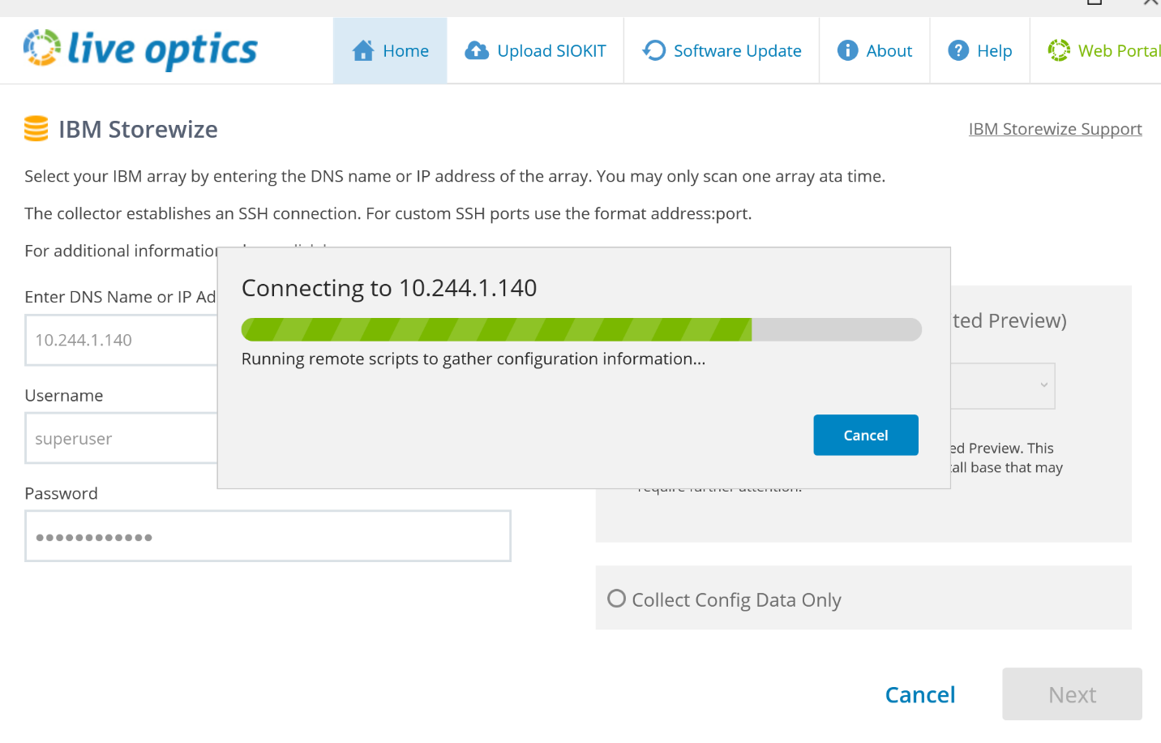Cancel the connecting dialog
1161x743 pixels.
pos(865,436)
